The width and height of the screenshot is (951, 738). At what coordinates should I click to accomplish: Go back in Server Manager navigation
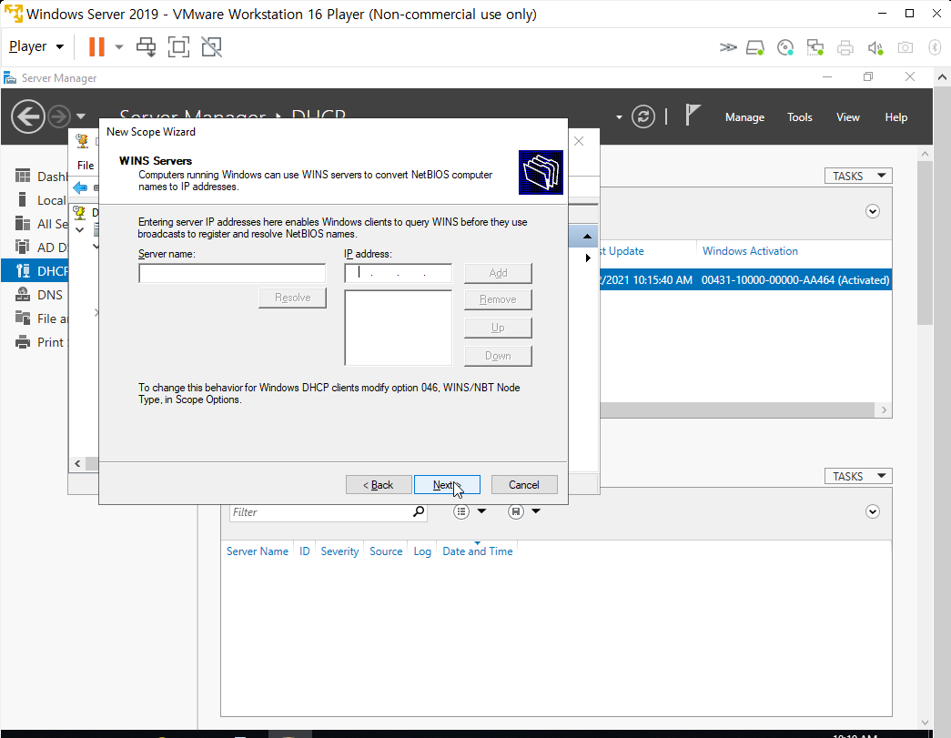coord(28,116)
